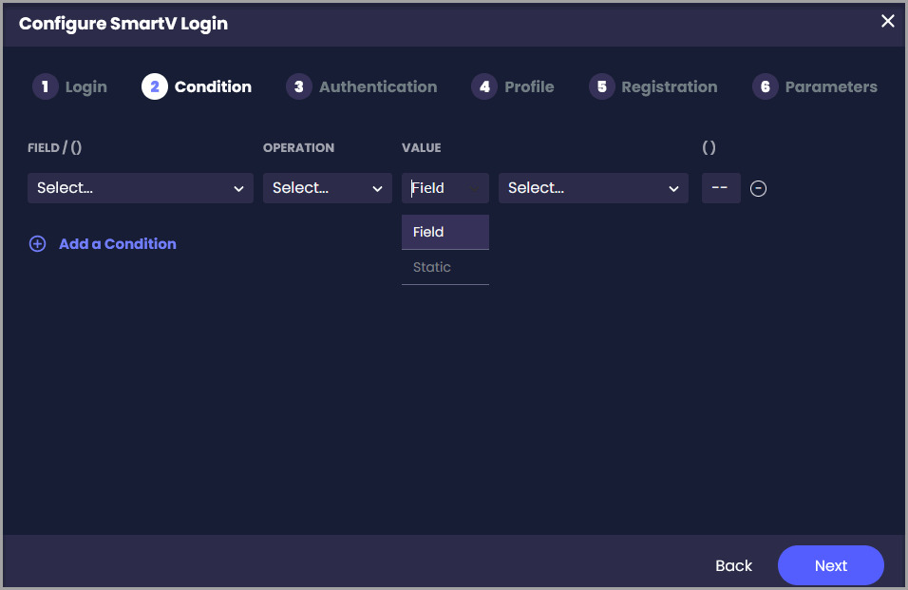Click the OPERATION column header
908x590 pixels.
(x=299, y=147)
